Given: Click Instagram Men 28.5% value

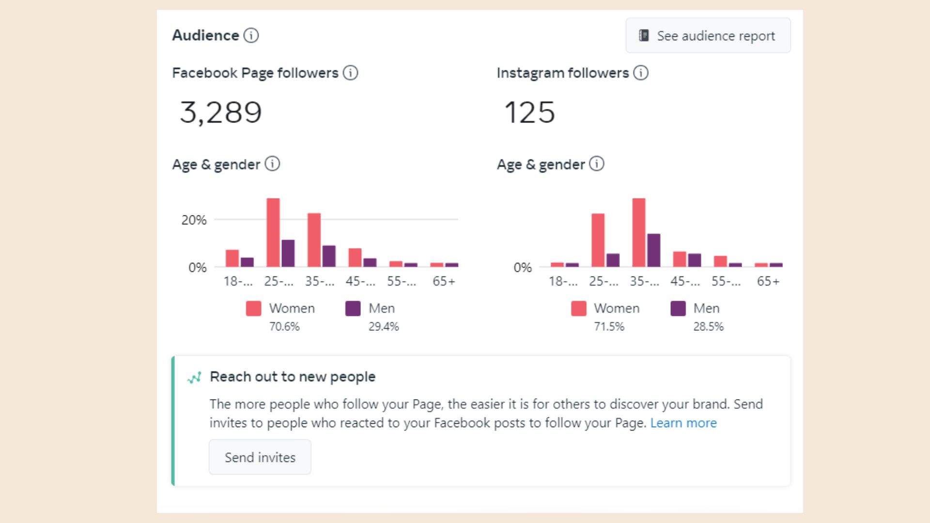Looking at the screenshot, I should tap(708, 327).
